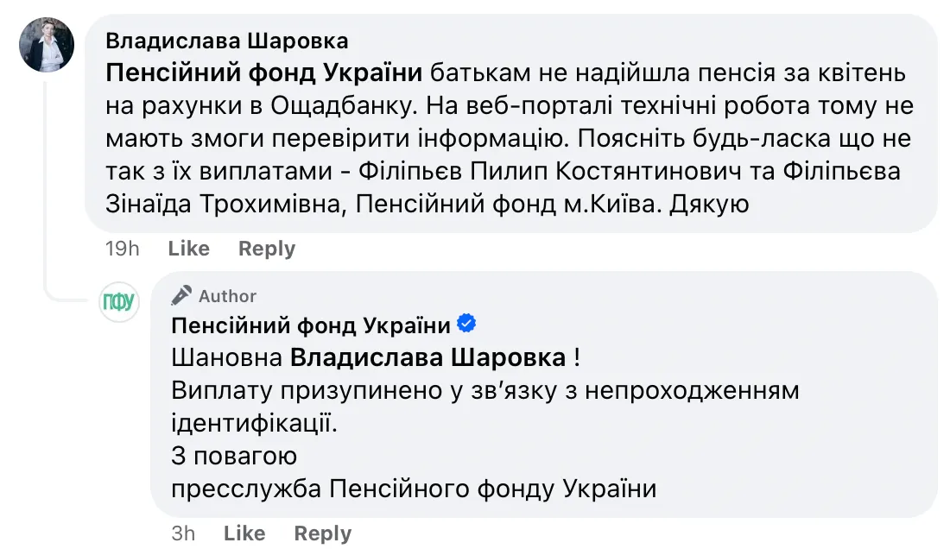Viewport: 950px width, 549px height.
Task: Like the Pension Fund's reply
Action: tap(244, 533)
